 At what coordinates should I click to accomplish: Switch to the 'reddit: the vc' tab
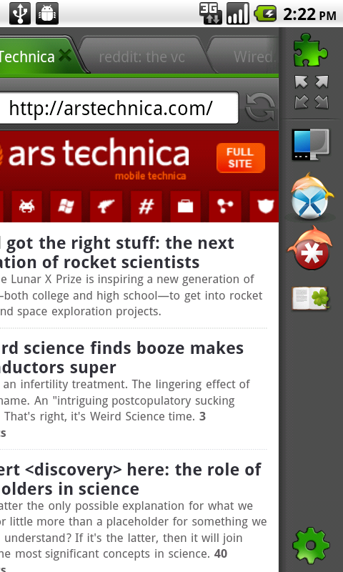pos(141,56)
